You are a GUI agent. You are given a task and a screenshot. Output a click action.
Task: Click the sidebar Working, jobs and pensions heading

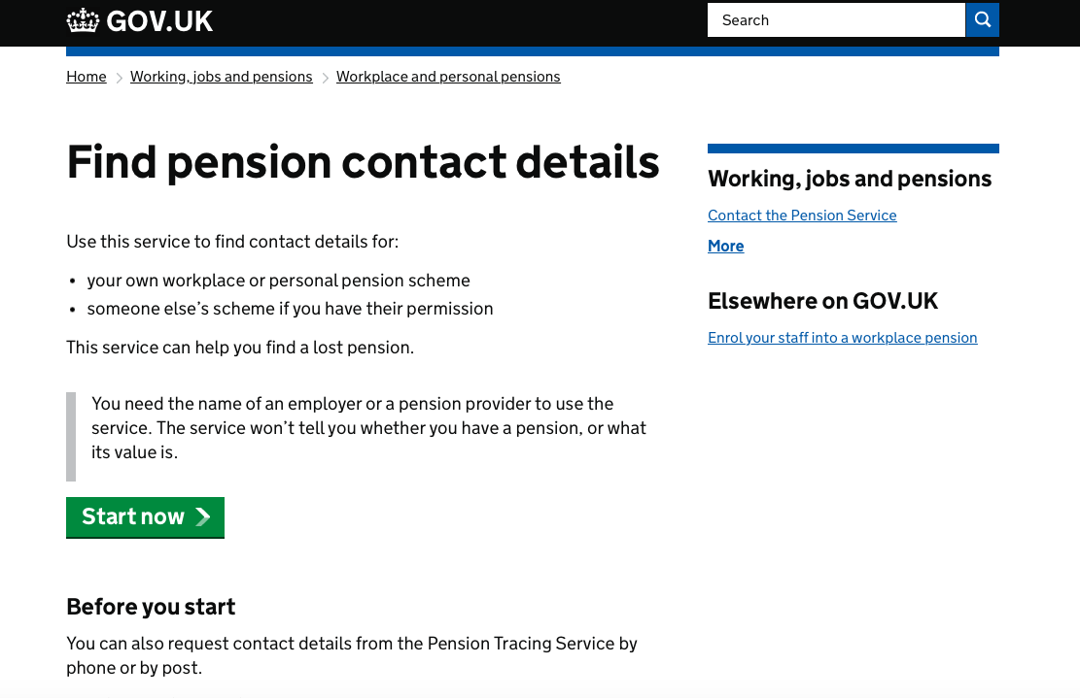[850, 179]
